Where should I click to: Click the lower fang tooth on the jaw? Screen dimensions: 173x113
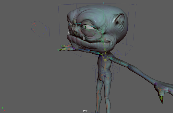84,38
